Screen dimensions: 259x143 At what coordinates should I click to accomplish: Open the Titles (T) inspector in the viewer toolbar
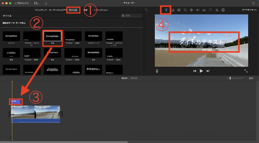tap(166, 10)
